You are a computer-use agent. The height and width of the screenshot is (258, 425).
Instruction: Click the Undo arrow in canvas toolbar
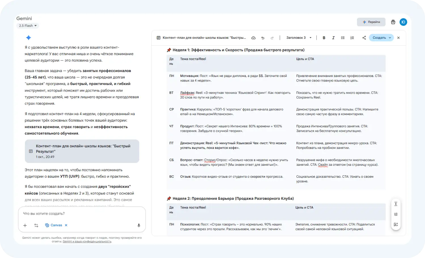263,38
